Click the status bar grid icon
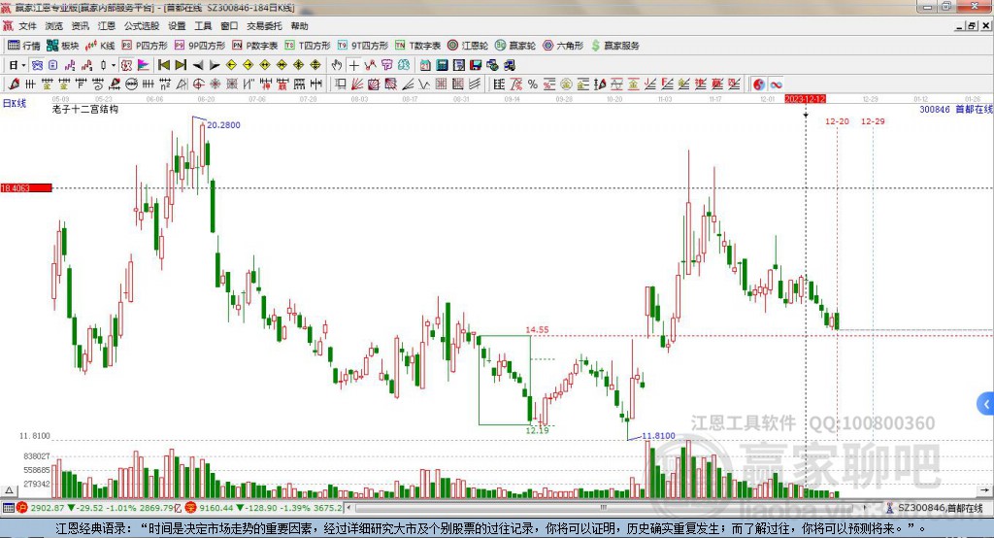Image resolution: width=994 pixels, height=538 pixels. point(8,508)
